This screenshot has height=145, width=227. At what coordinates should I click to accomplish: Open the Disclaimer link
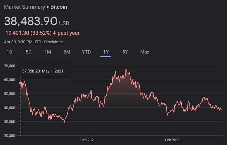[54, 42]
